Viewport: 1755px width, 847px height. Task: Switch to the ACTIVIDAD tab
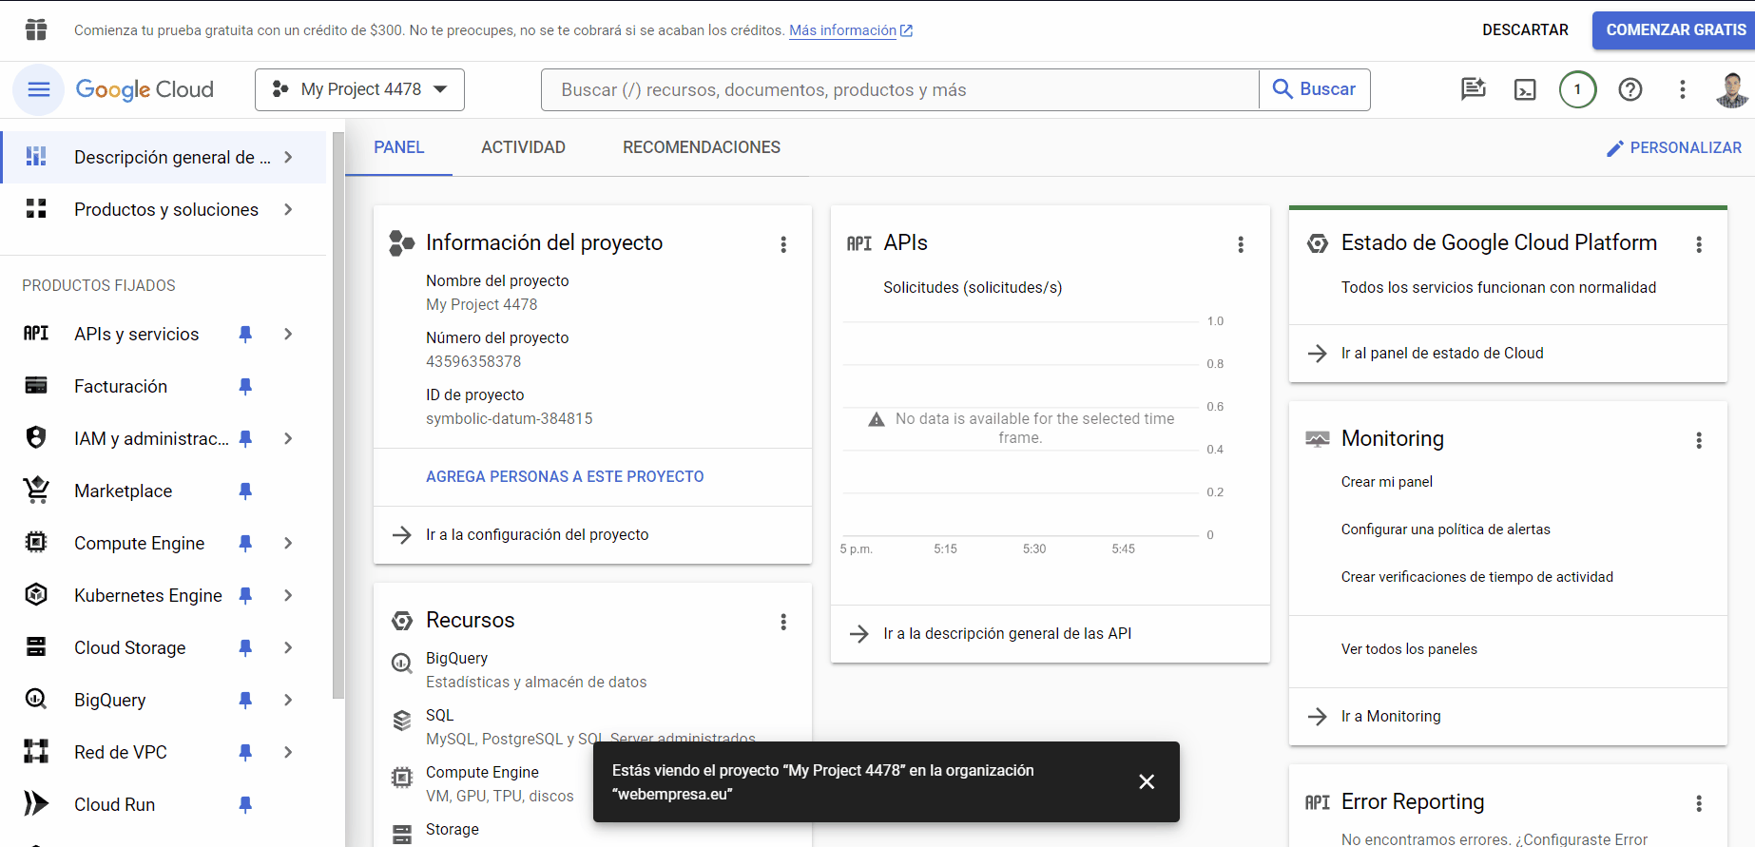tap(523, 147)
